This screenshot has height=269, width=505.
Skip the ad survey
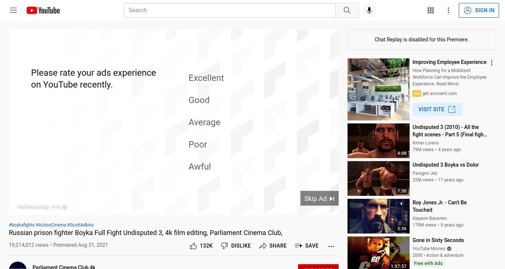(x=319, y=198)
